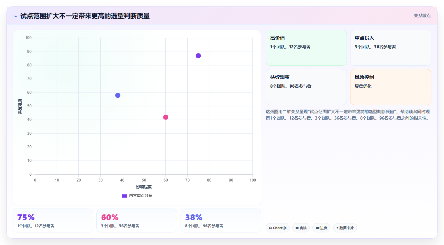Click the description paragraph starting 这张图用二维关系
This screenshot has height=245, width=444.
coord(348,115)
